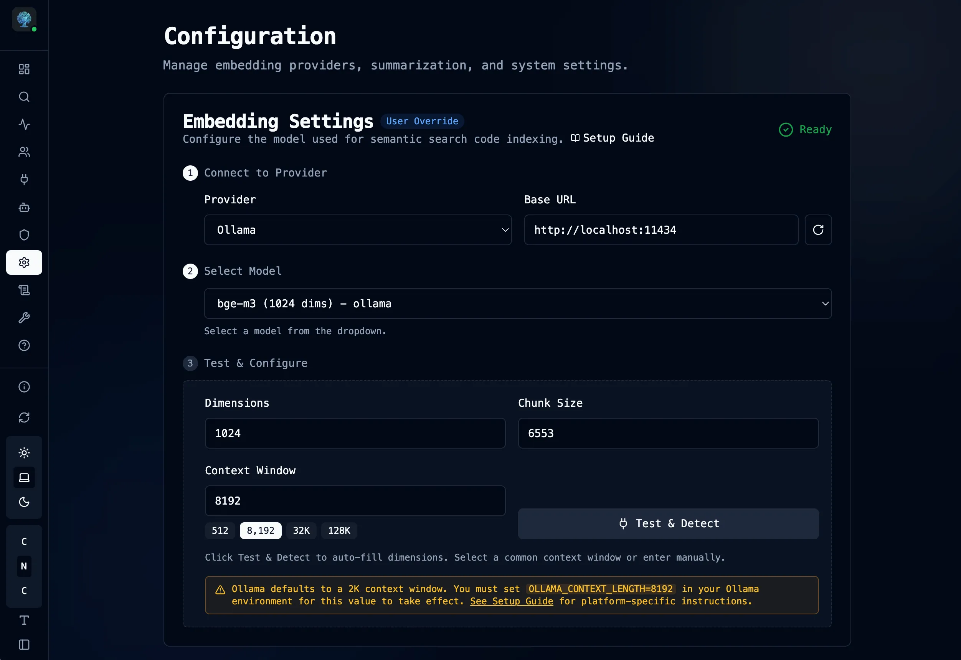Viewport: 961px width, 660px height.
Task: Select the search icon in the sidebar
Action: point(24,96)
